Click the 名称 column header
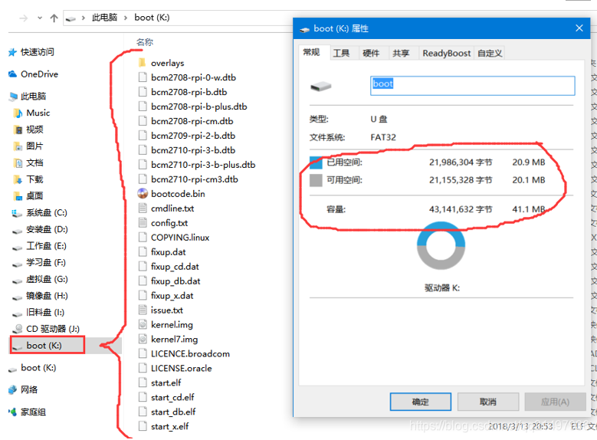This screenshot has height=440, width=597. pos(145,42)
